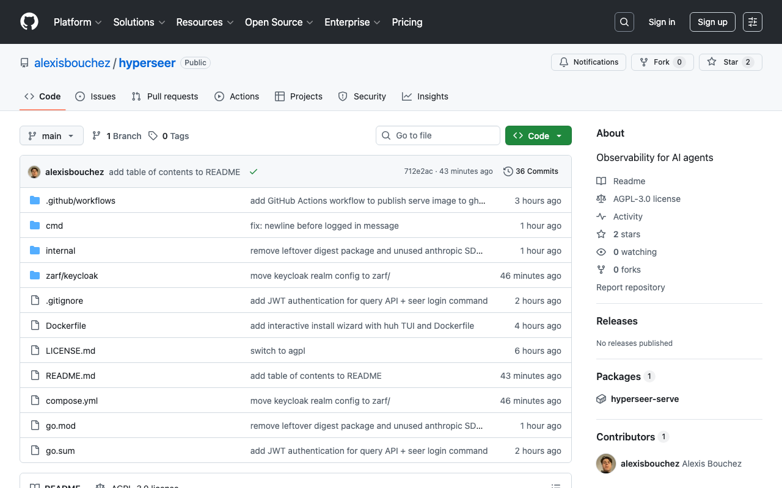This screenshot has height=488, width=782.
Task: Expand the green Code dropdown
Action: coord(538,136)
